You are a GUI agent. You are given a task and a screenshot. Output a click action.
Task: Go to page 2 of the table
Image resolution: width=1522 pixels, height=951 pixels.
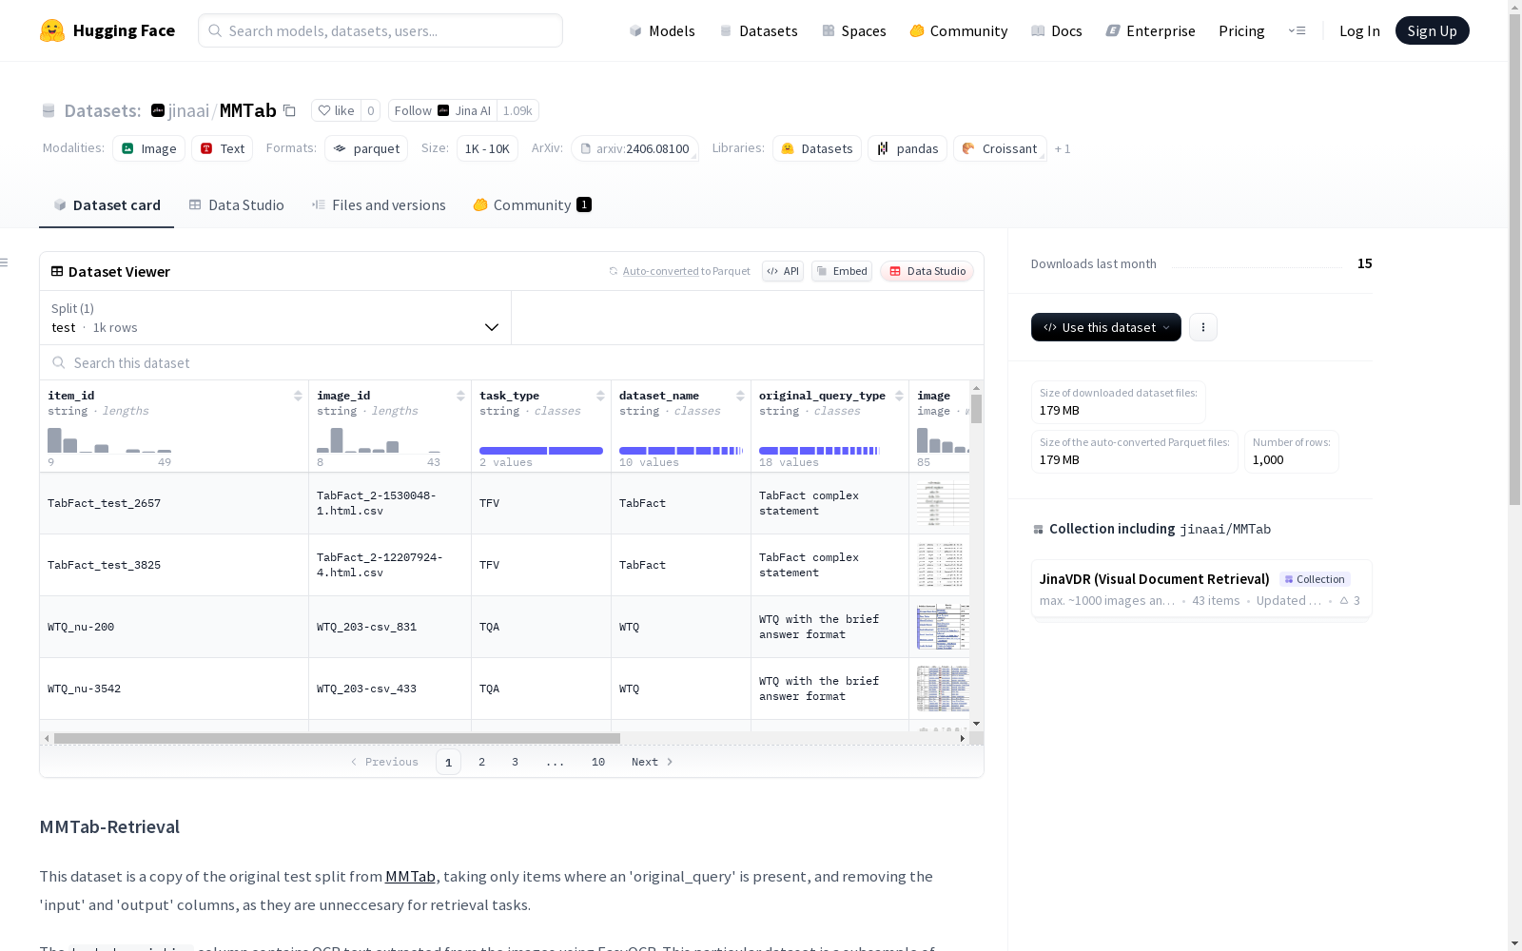click(482, 762)
